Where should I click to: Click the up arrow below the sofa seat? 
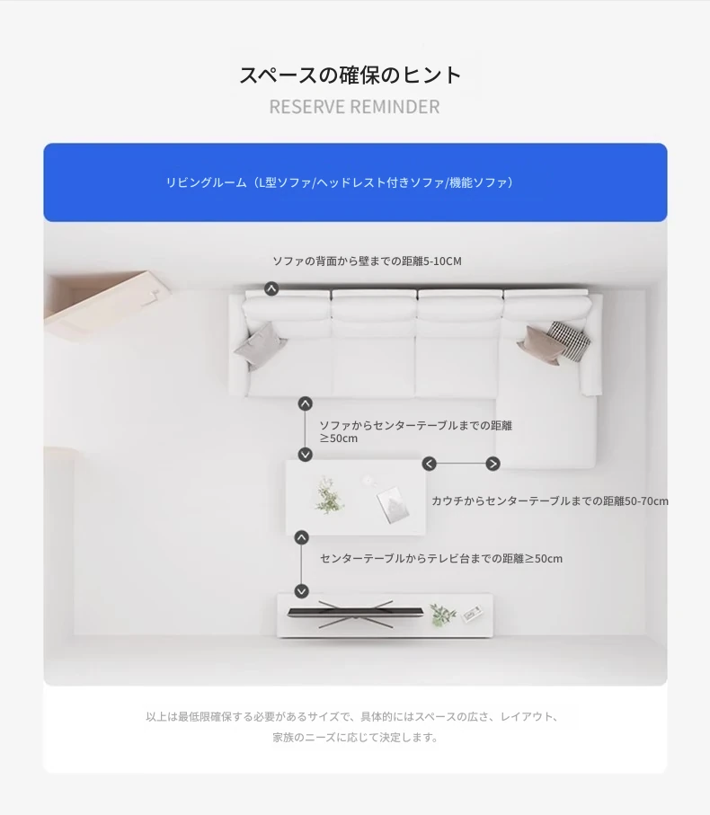coord(305,403)
